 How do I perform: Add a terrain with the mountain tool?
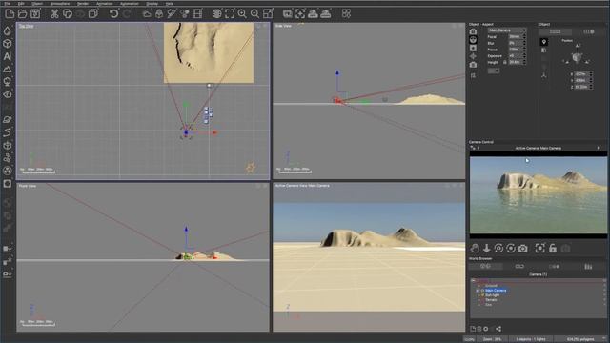pos(8,70)
